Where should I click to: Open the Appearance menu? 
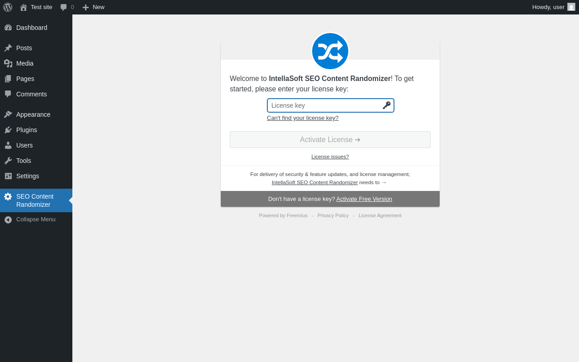(x=36, y=114)
